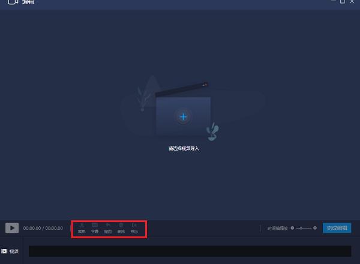Close the editor window

[352, 2]
